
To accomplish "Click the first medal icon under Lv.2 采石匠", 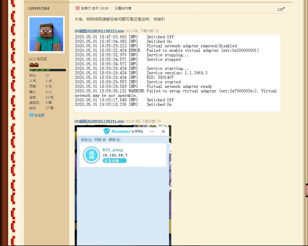I will tap(32, 65).
